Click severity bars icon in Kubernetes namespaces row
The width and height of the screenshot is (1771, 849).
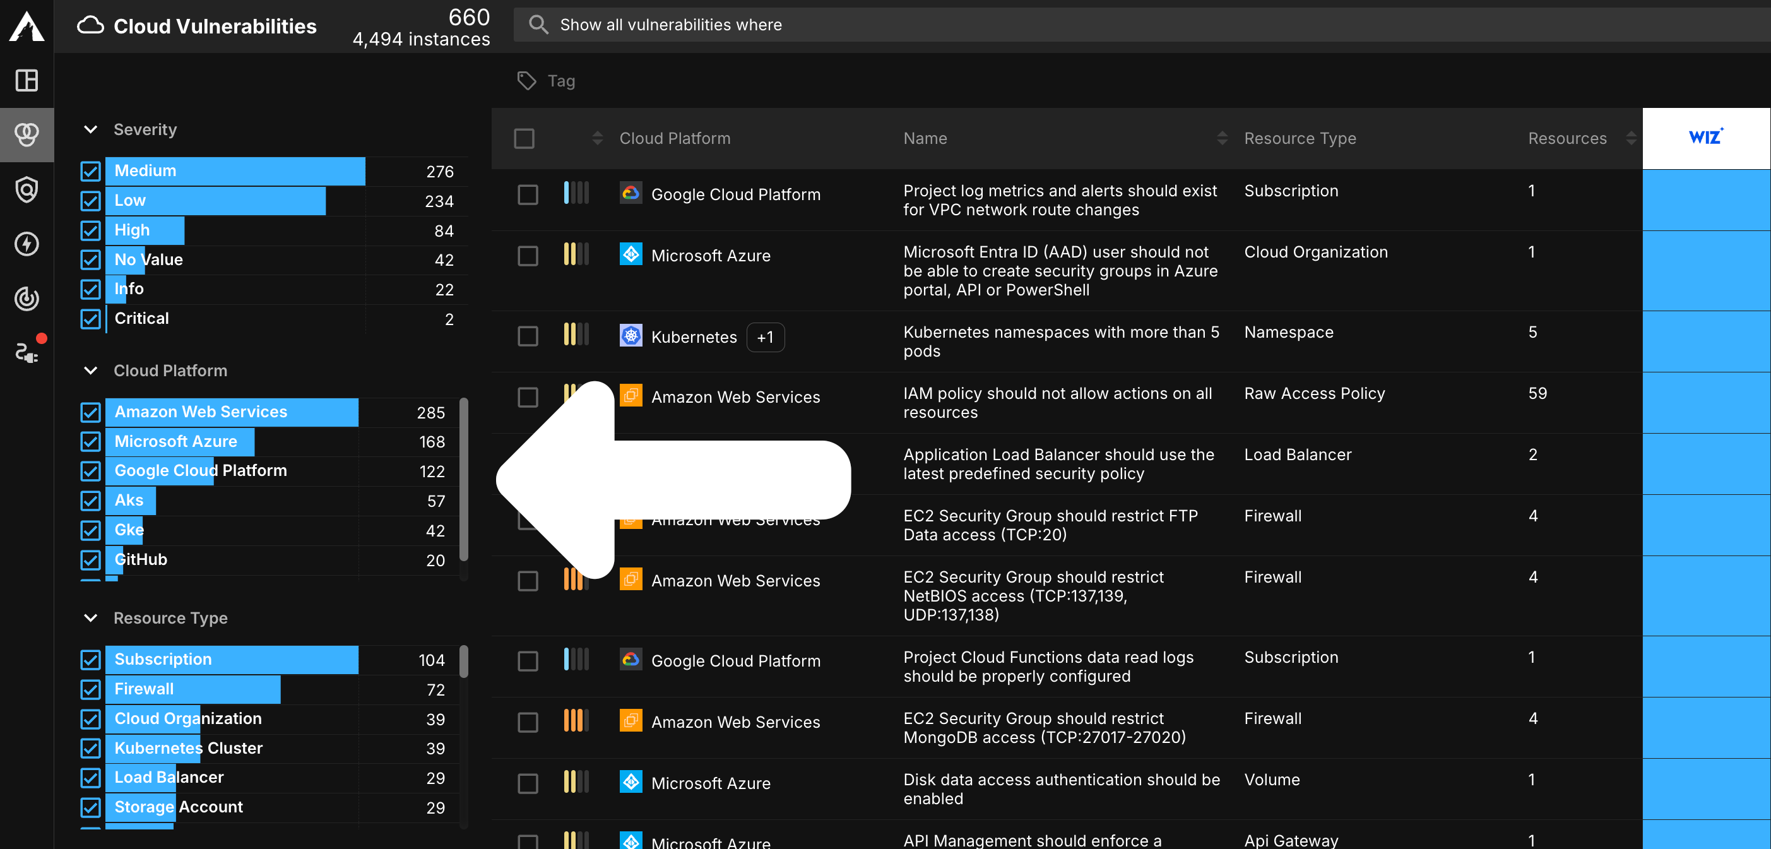point(576,334)
